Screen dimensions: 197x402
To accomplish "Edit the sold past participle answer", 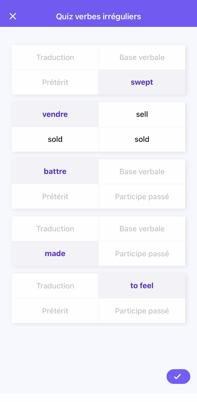I will click(142, 139).
